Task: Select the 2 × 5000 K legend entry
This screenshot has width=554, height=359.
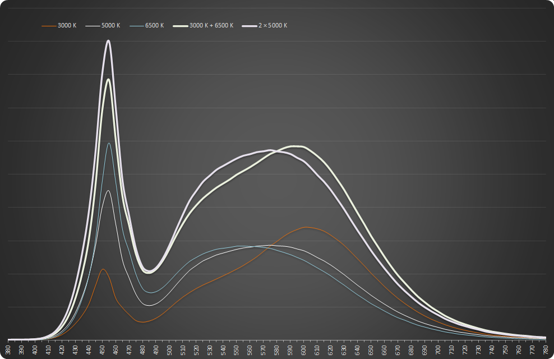Action: [x=265, y=25]
